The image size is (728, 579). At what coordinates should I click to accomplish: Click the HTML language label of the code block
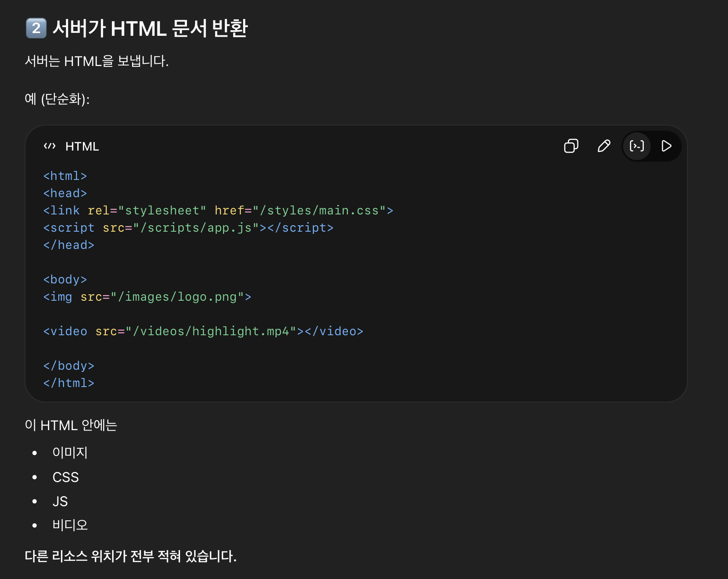[82, 147]
